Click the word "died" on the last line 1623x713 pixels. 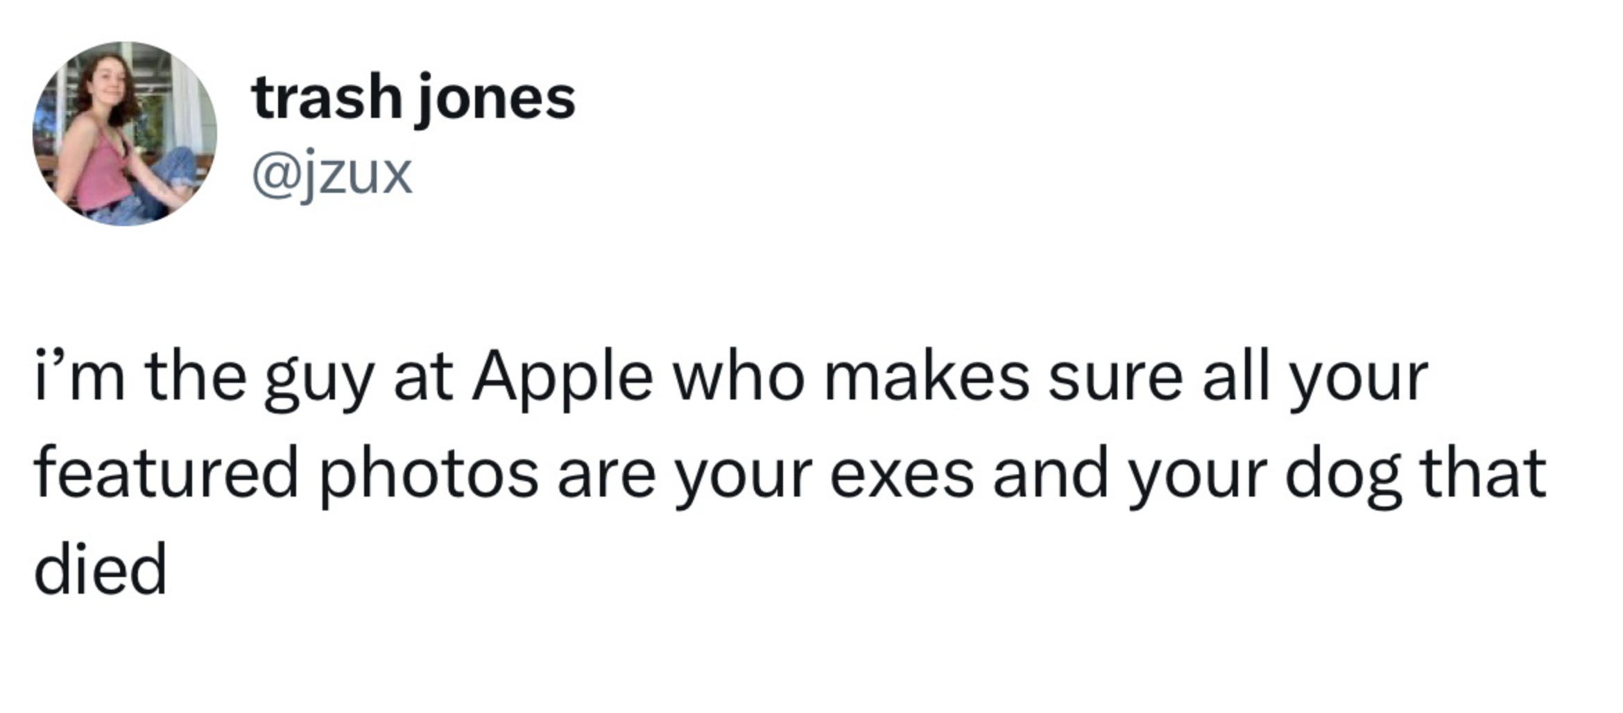[101, 569]
